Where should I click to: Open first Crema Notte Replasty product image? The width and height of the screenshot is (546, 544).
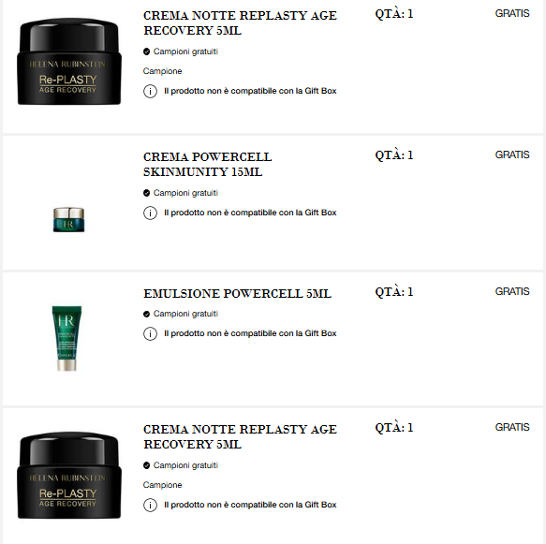pos(69,62)
